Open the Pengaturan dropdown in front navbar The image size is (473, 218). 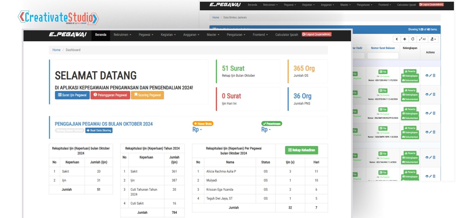click(x=236, y=35)
